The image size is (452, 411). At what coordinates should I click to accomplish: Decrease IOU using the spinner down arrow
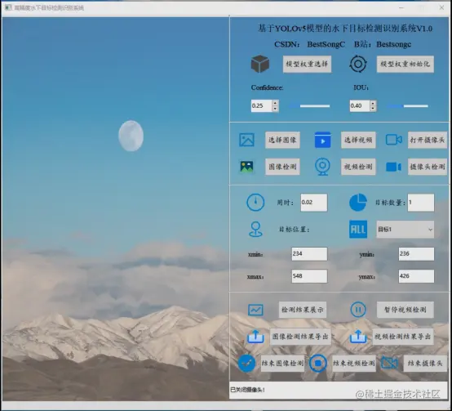pos(374,109)
